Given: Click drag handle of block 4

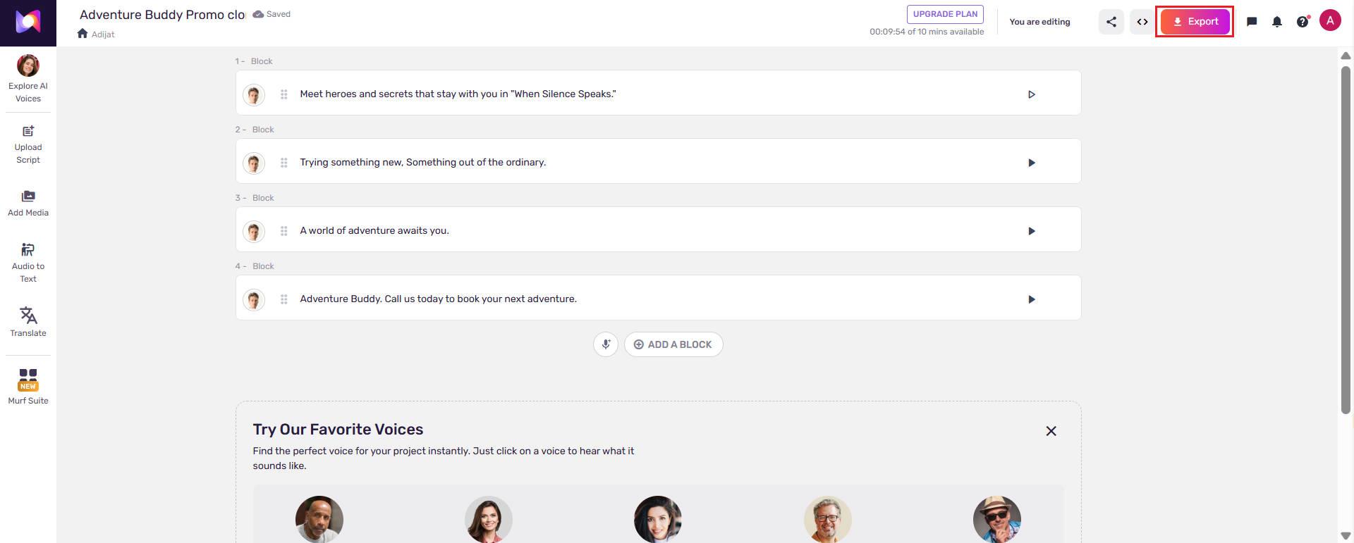Looking at the screenshot, I should [x=283, y=299].
